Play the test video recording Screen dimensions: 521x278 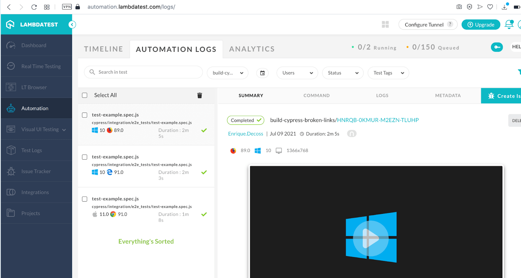click(371, 238)
